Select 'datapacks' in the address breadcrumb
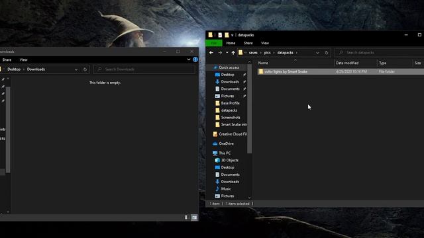Image resolution: width=424 pixels, height=238 pixels. [286, 53]
